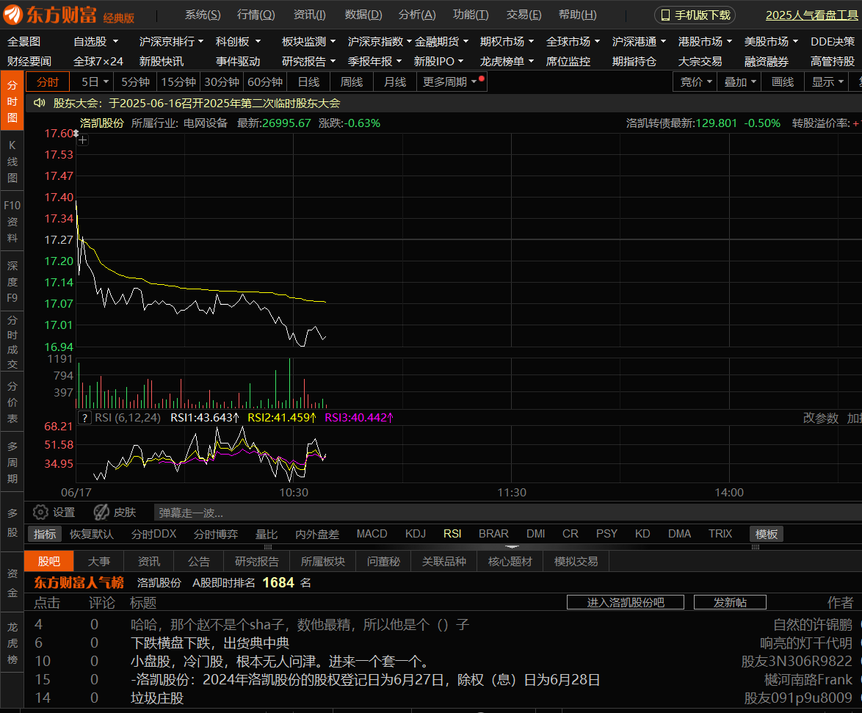Click the 进入洛凯股份吧 button

click(x=626, y=603)
